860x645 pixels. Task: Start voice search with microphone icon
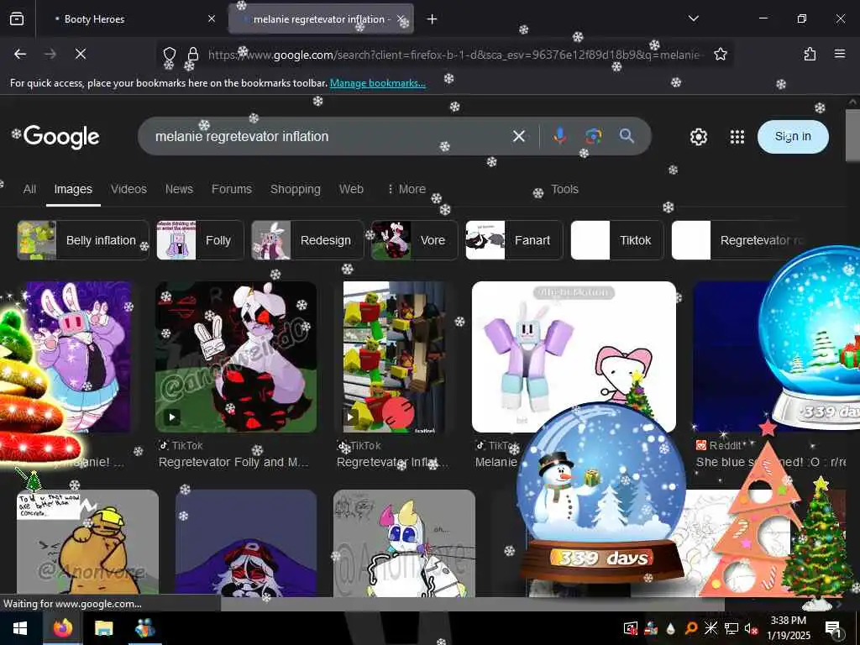559,136
